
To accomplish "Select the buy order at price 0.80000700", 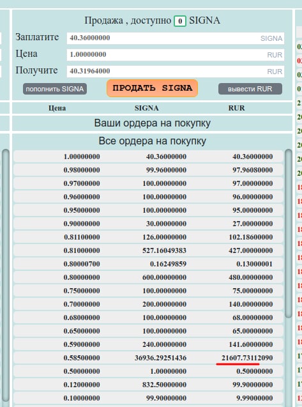I will coord(148,264).
